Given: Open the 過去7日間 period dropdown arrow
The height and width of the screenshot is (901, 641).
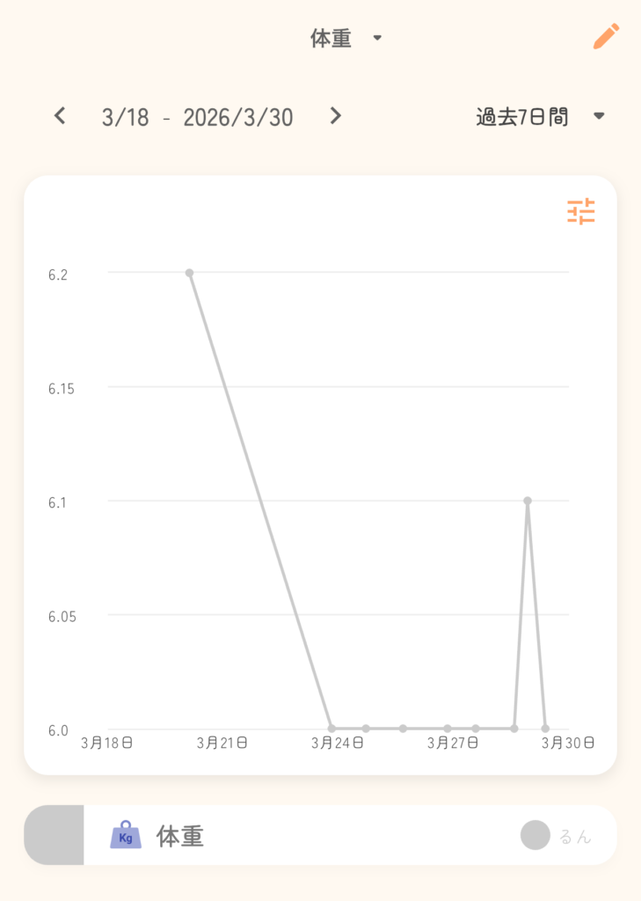Looking at the screenshot, I should click(x=599, y=117).
